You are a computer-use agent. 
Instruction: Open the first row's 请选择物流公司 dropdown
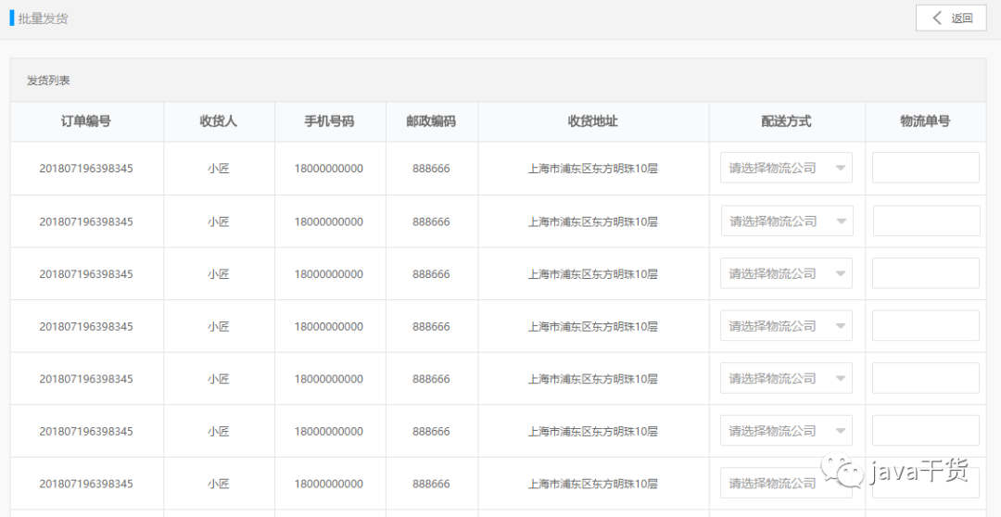[x=787, y=168]
